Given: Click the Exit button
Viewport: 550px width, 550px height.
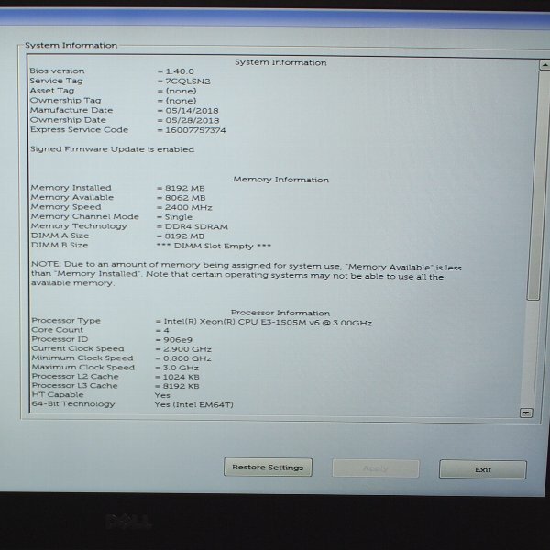Looking at the screenshot, I should click(x=483, y=469).
